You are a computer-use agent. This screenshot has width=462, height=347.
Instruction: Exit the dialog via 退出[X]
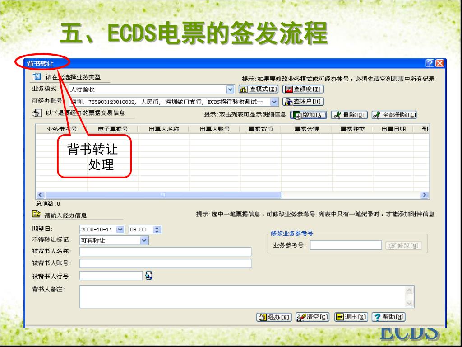point(351,317)
